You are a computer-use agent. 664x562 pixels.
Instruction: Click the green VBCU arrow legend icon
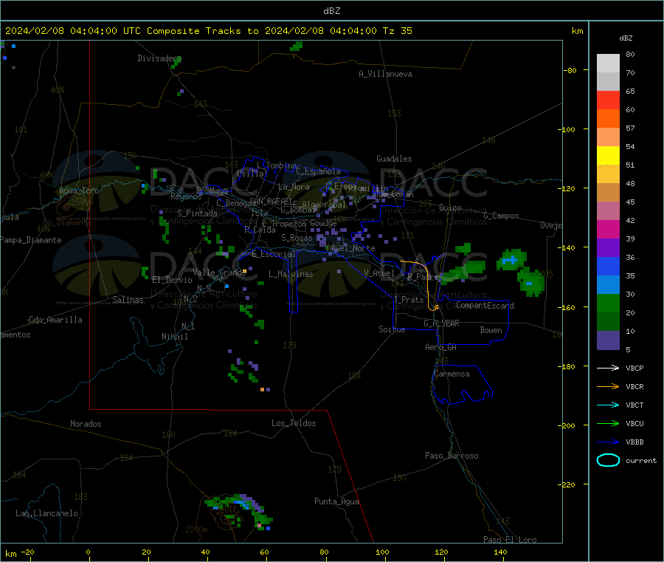pyautogui.click(x=608, y=423)
